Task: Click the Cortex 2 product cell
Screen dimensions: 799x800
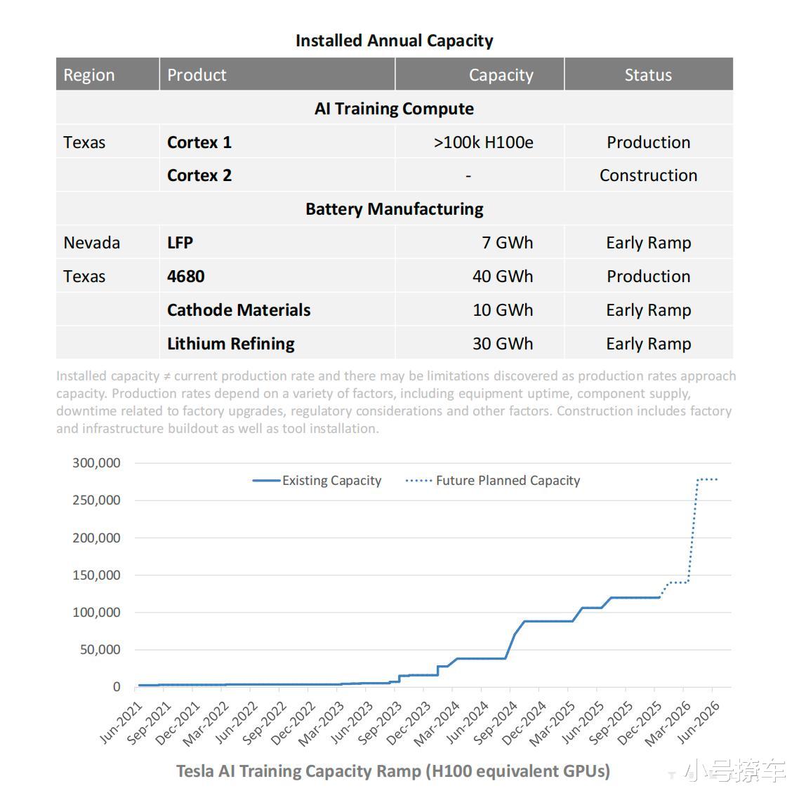Action: pos(199,175)
